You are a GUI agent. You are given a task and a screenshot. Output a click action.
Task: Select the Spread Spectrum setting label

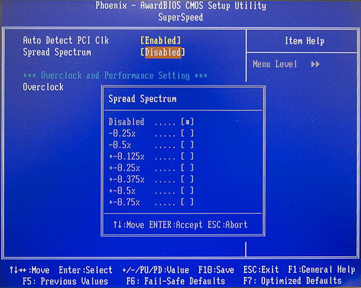pos(57,52)
